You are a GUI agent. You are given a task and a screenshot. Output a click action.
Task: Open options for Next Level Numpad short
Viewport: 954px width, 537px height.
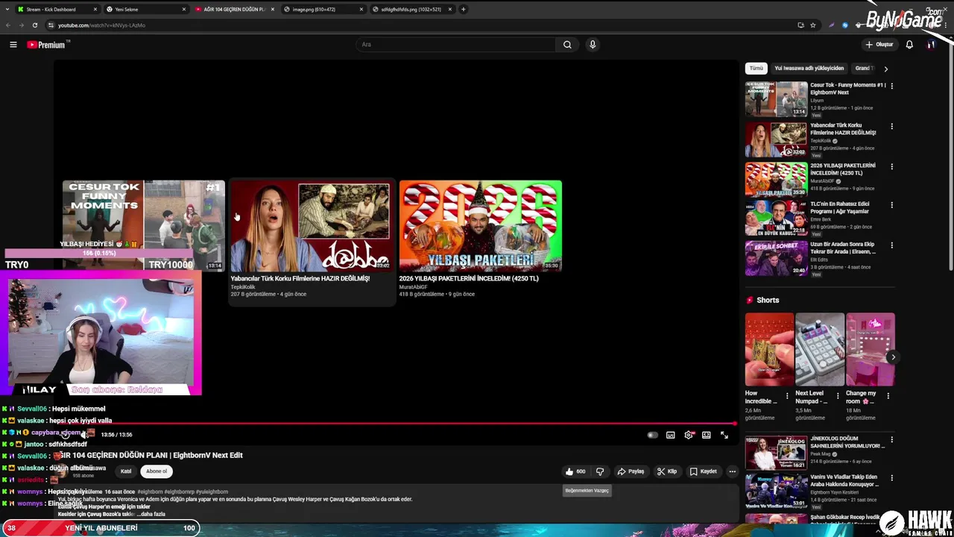(837, 396)
